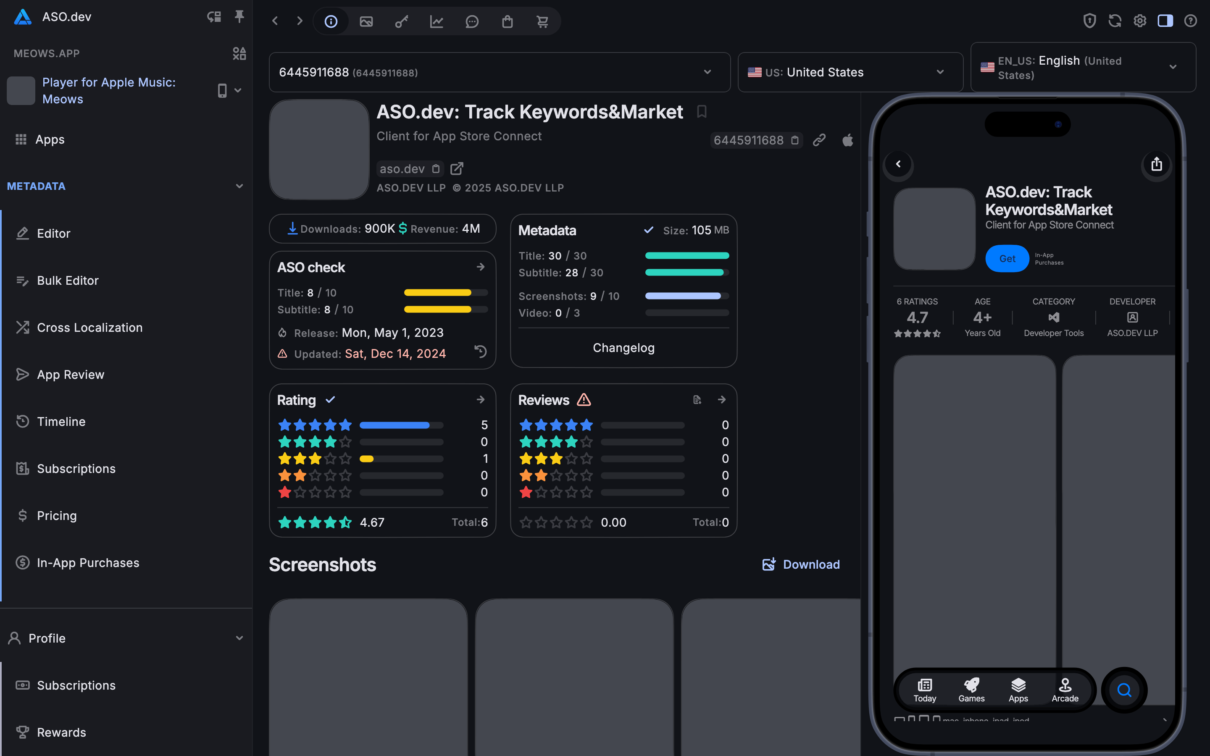The width and height of the screenshot is (1210, 756).
Task: Click the first screenshot thumbnail
Action: (368, 677)
